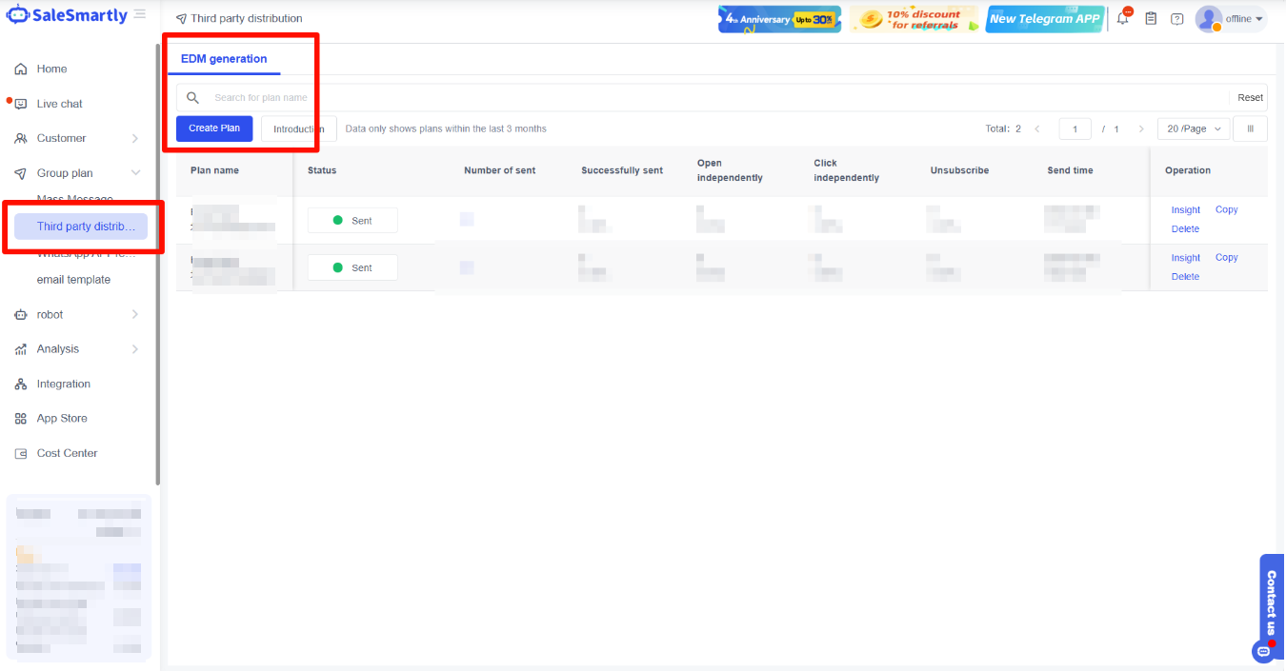
Task: Click the help question mark icon
Action: point(1177,18)
